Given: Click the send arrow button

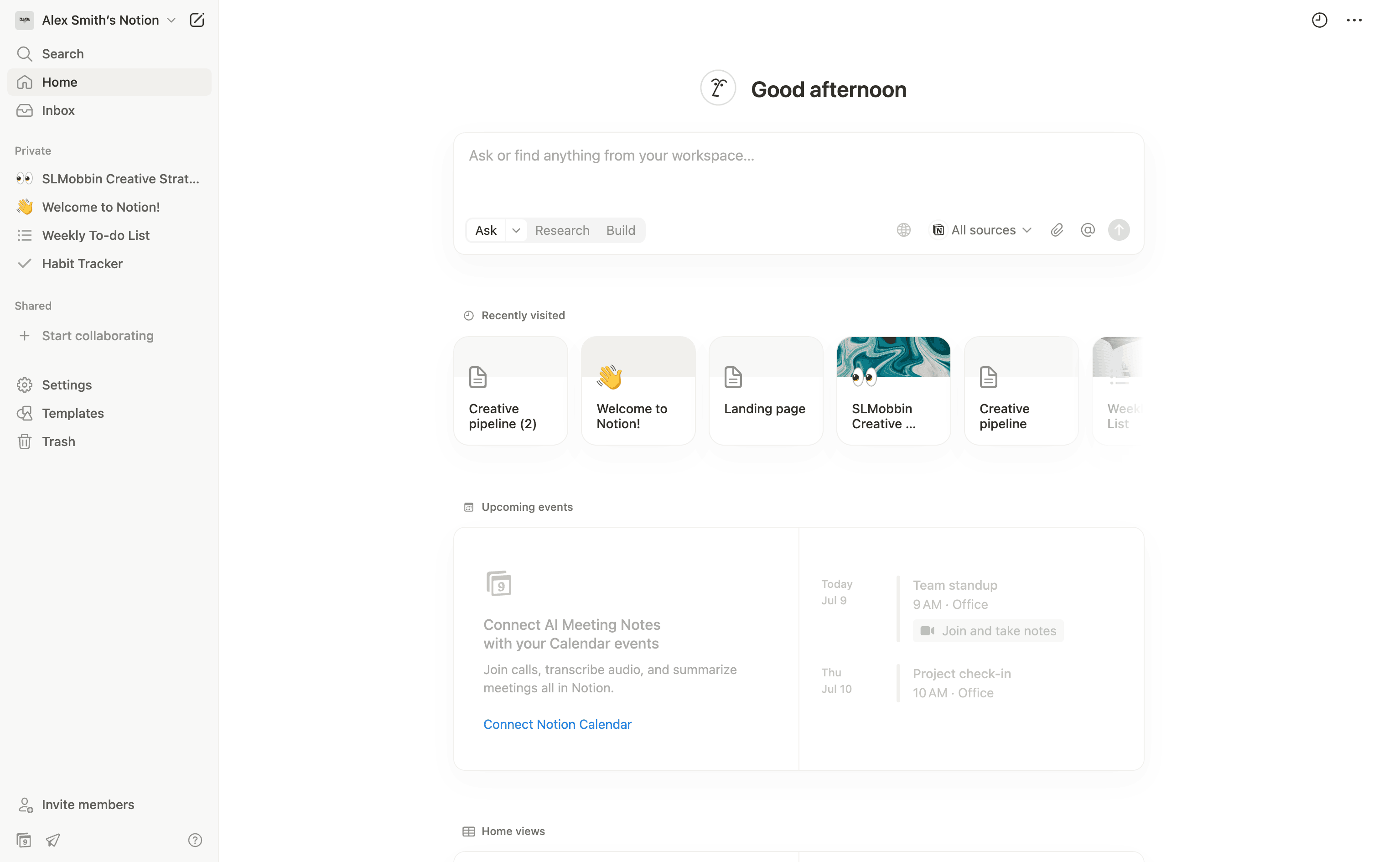Looking at the screenshot, I should click(1119, 230).
